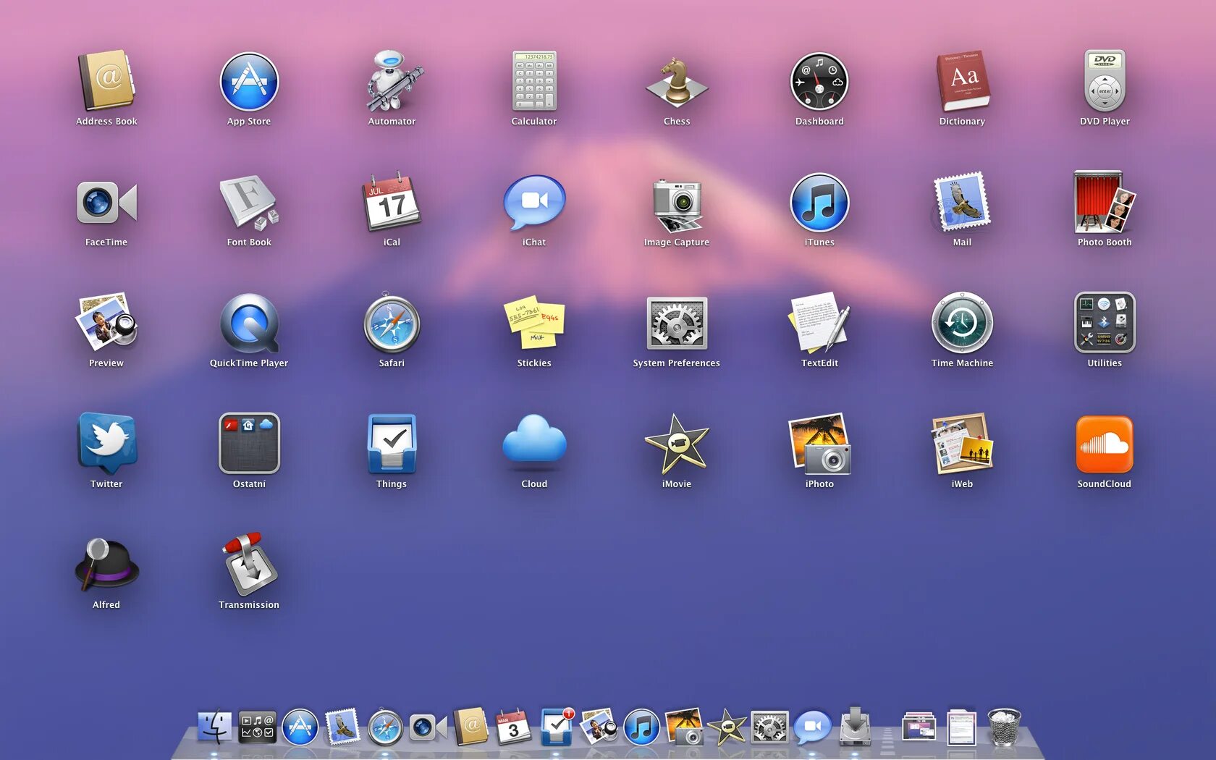
Task: Launch Photo Booth
Action: click(x=1105, y=202)
